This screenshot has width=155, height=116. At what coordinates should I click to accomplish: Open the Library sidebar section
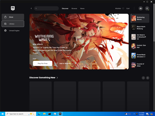click(13, 24)
